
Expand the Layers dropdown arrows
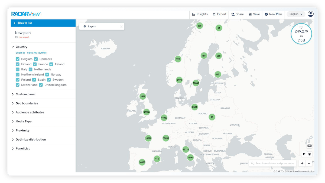121,27
